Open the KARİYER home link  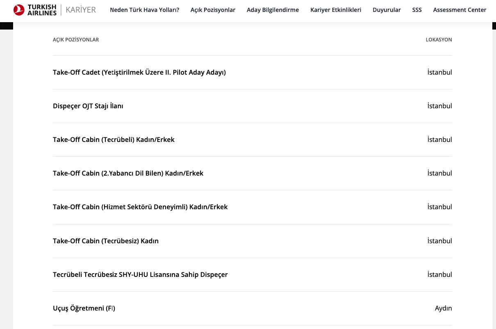tap(81, 10)
